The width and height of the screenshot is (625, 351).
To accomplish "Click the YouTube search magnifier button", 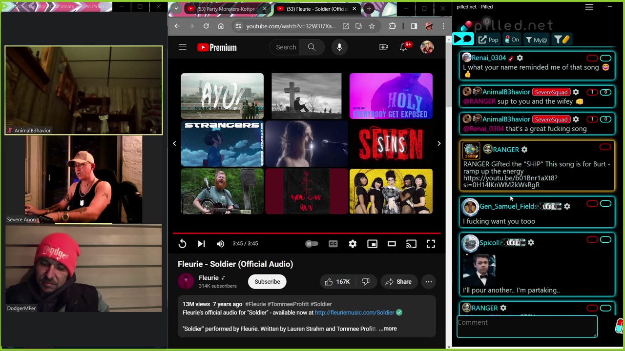I will click(312, 47).
